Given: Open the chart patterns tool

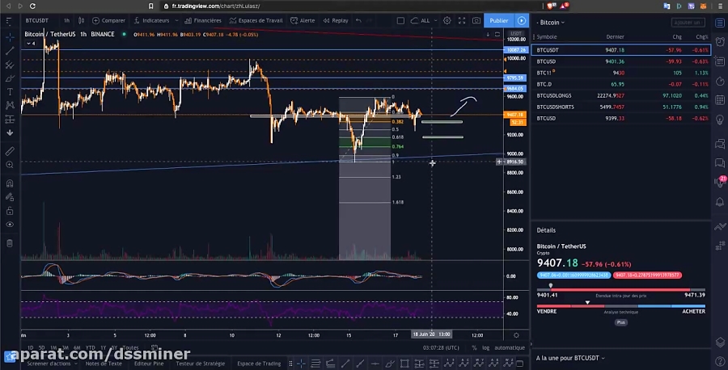Looking at the screenshot, I should click(x=10, y=105).
